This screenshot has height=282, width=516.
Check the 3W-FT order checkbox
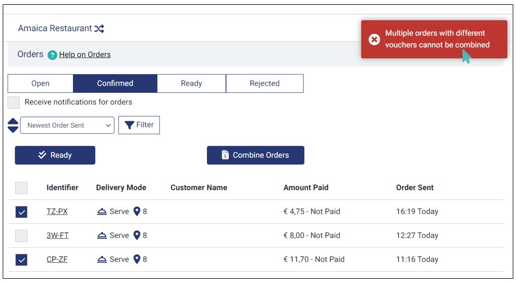coord(22,236)
